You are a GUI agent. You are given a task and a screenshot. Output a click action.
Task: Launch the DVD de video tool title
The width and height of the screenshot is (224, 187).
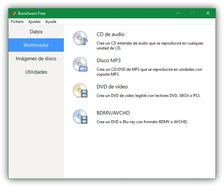coord(112,87)
